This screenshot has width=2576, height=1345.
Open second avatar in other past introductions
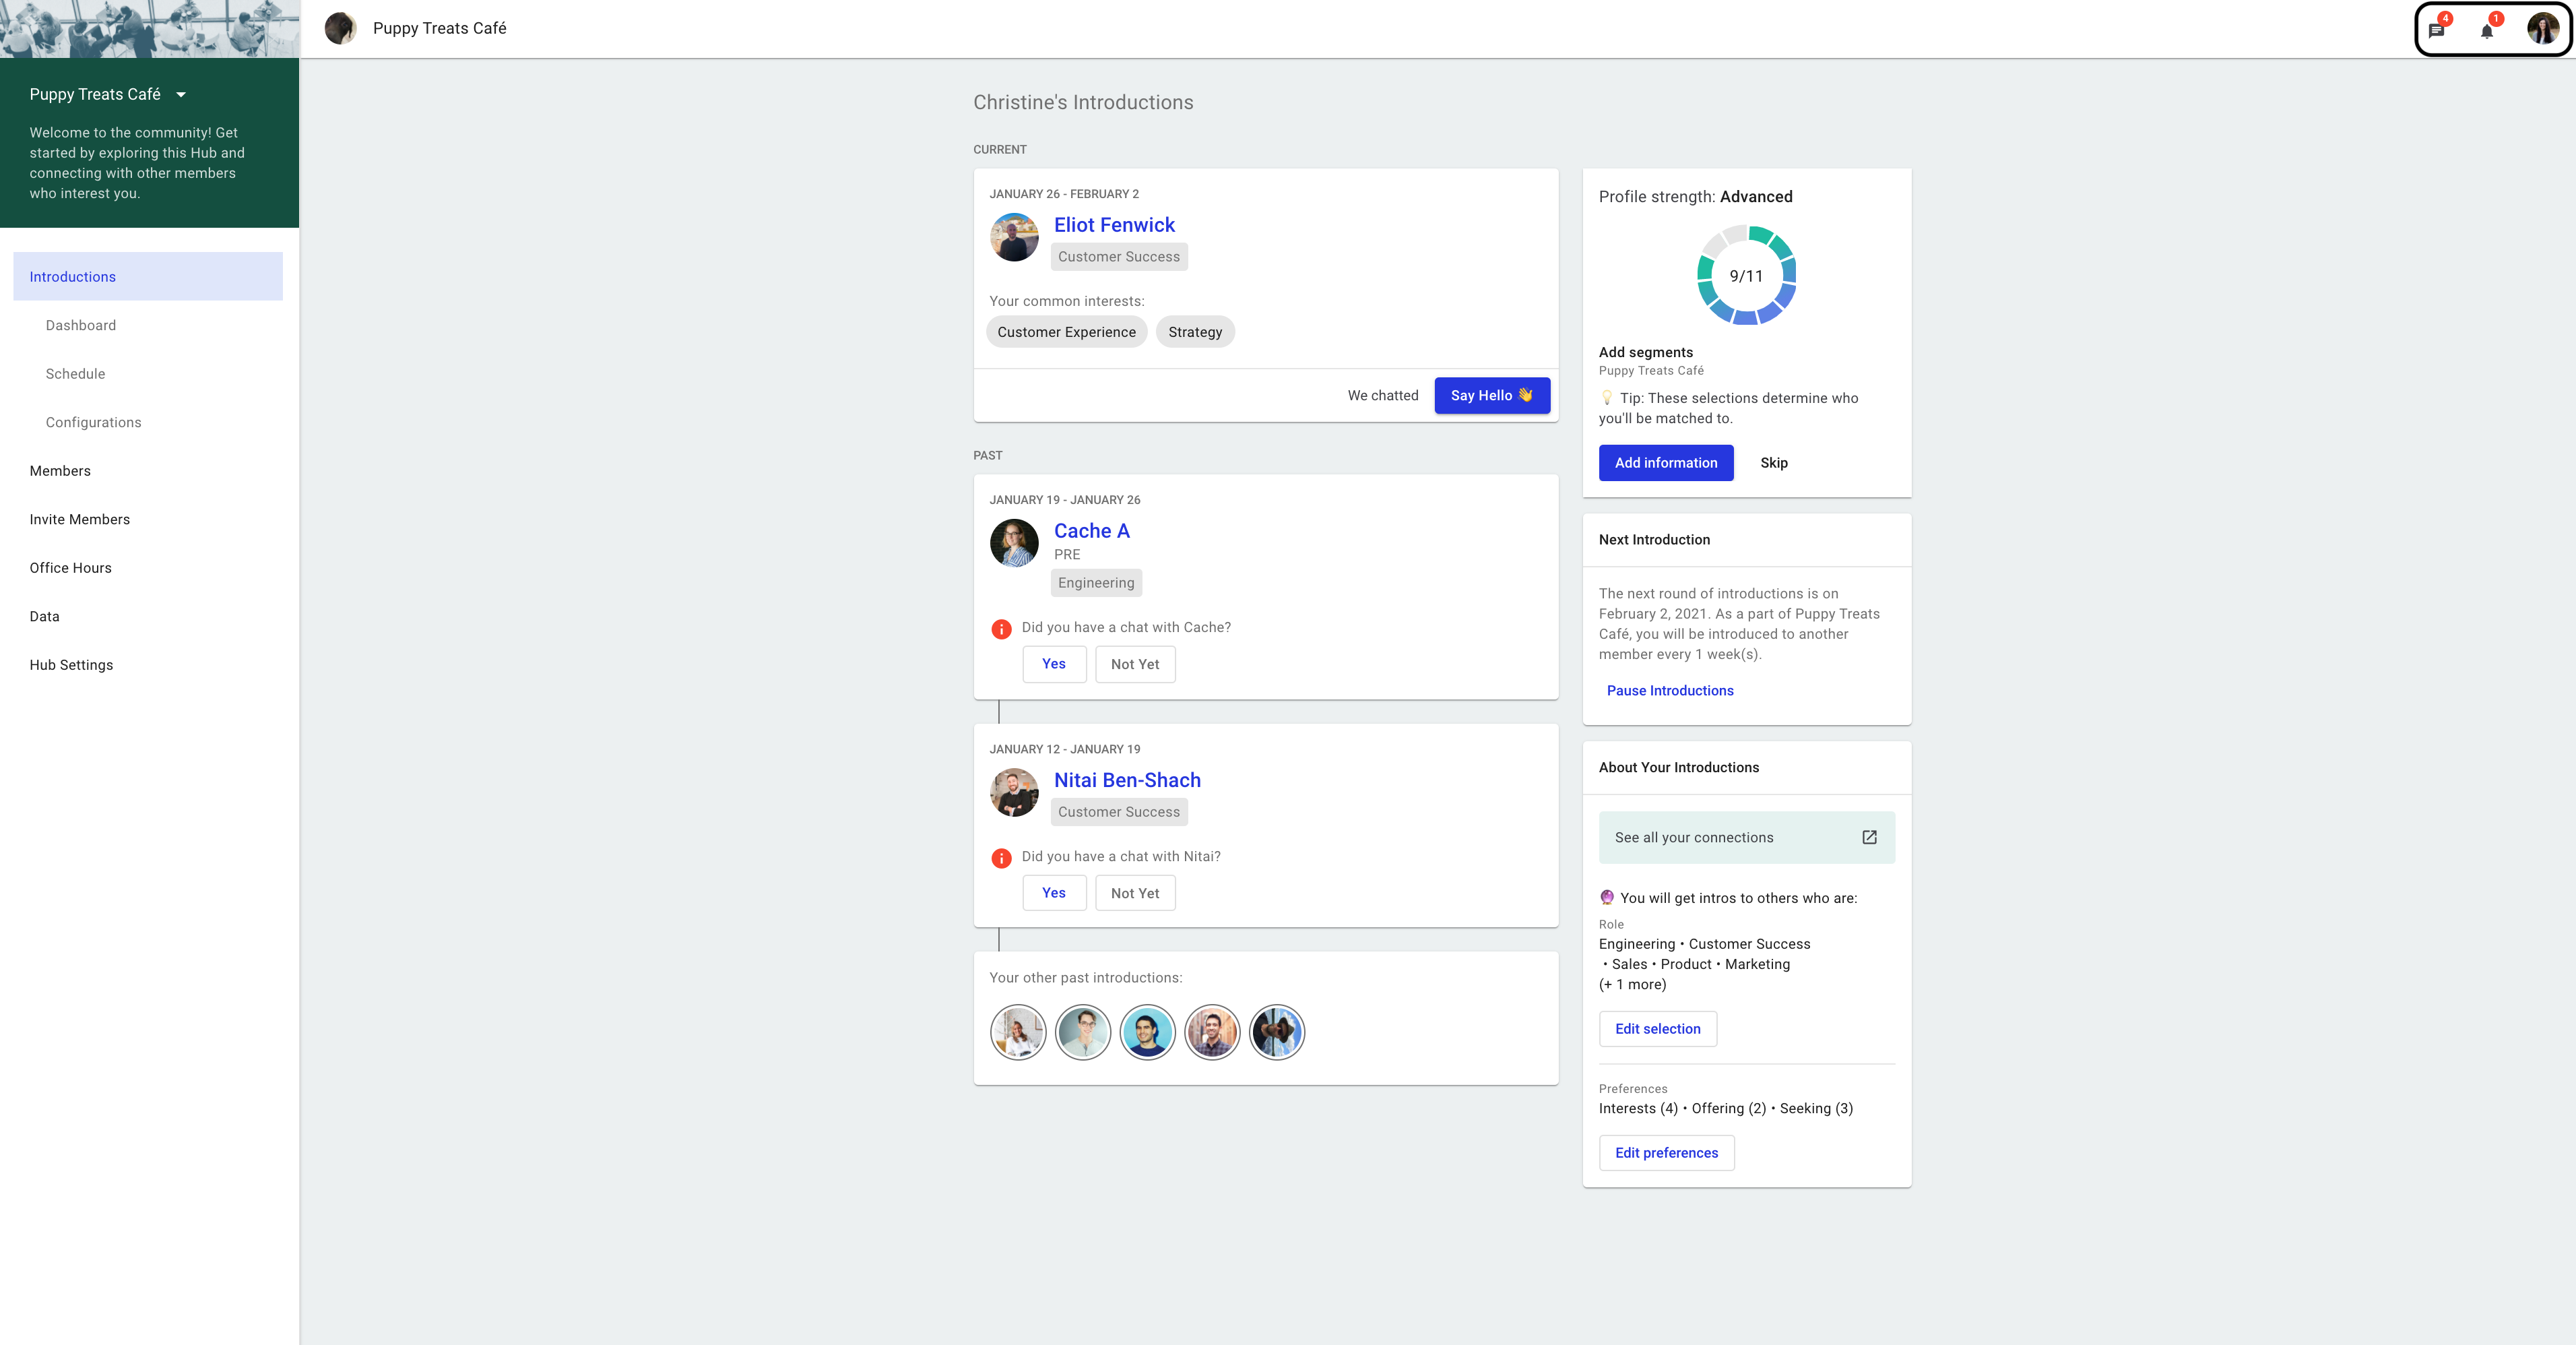click(x=1083, y=1032)
